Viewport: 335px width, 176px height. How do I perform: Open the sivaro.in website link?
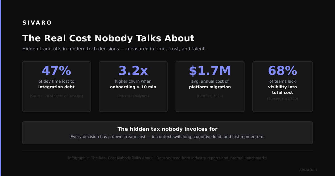pyautogui.click(x=308, y=170)
